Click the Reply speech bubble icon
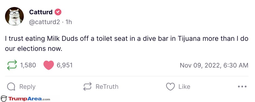The height and width of the screenshot is (102, 255). (11, 87)
